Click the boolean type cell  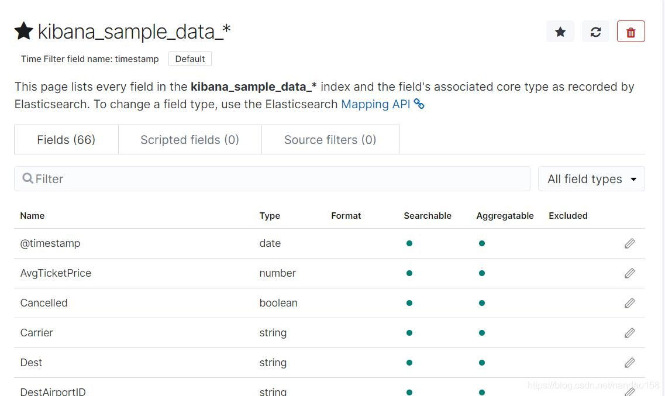click(x=278, y=303)
